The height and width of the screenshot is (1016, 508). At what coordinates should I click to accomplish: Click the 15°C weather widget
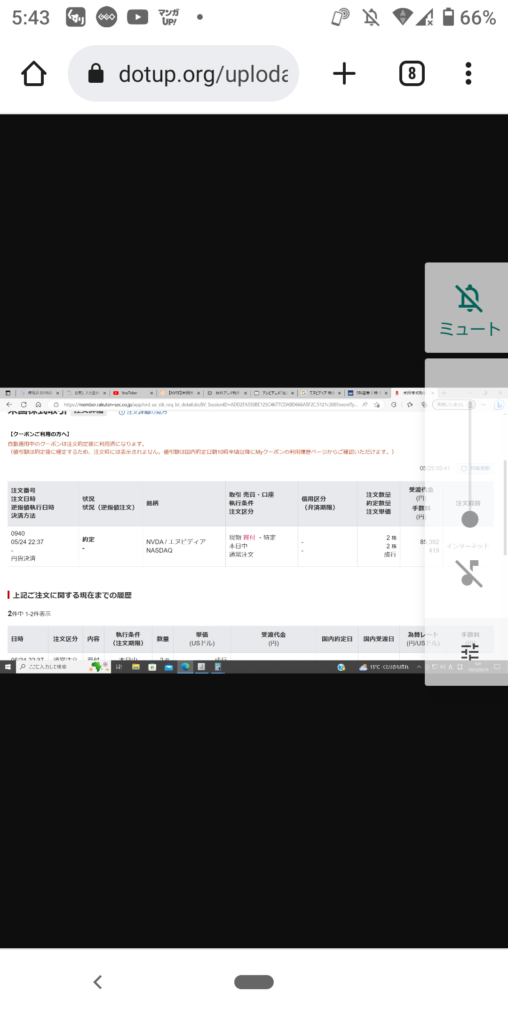[384, 667]
